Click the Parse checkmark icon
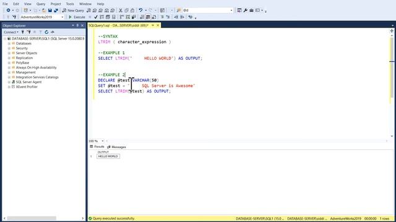 [x=96, y=17]
